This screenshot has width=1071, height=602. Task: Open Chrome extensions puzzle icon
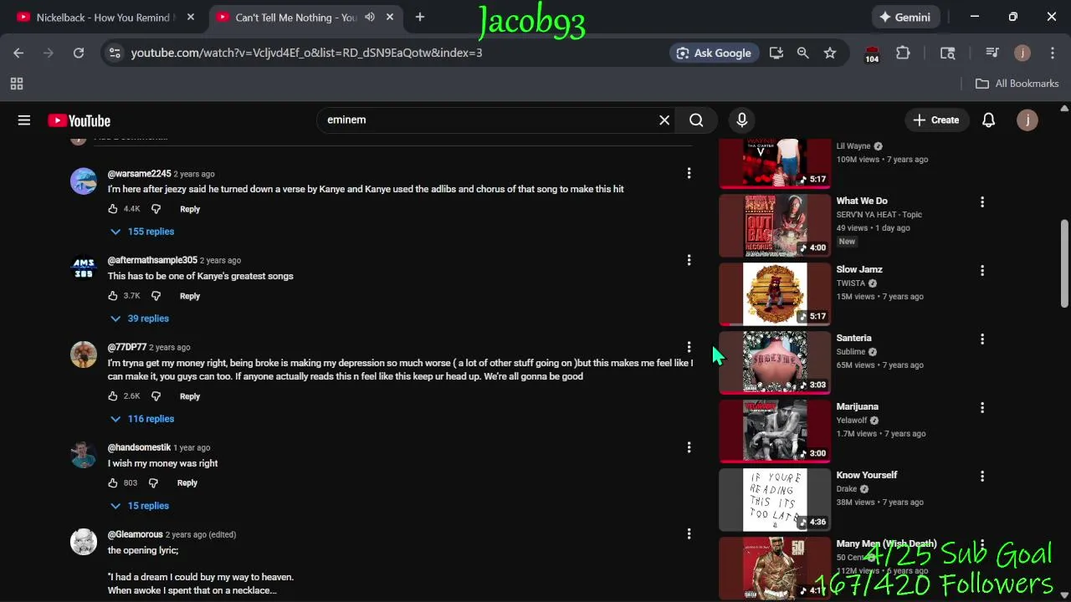[x=903, y=53]
